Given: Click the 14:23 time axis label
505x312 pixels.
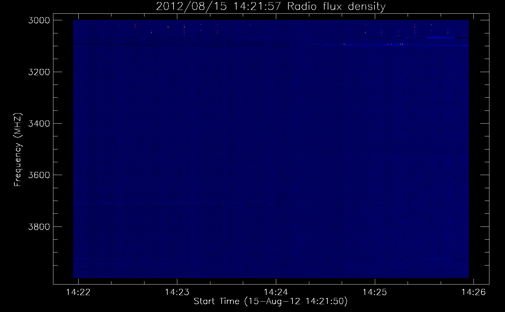Looking at the screenshot, I should coord(177,292).
